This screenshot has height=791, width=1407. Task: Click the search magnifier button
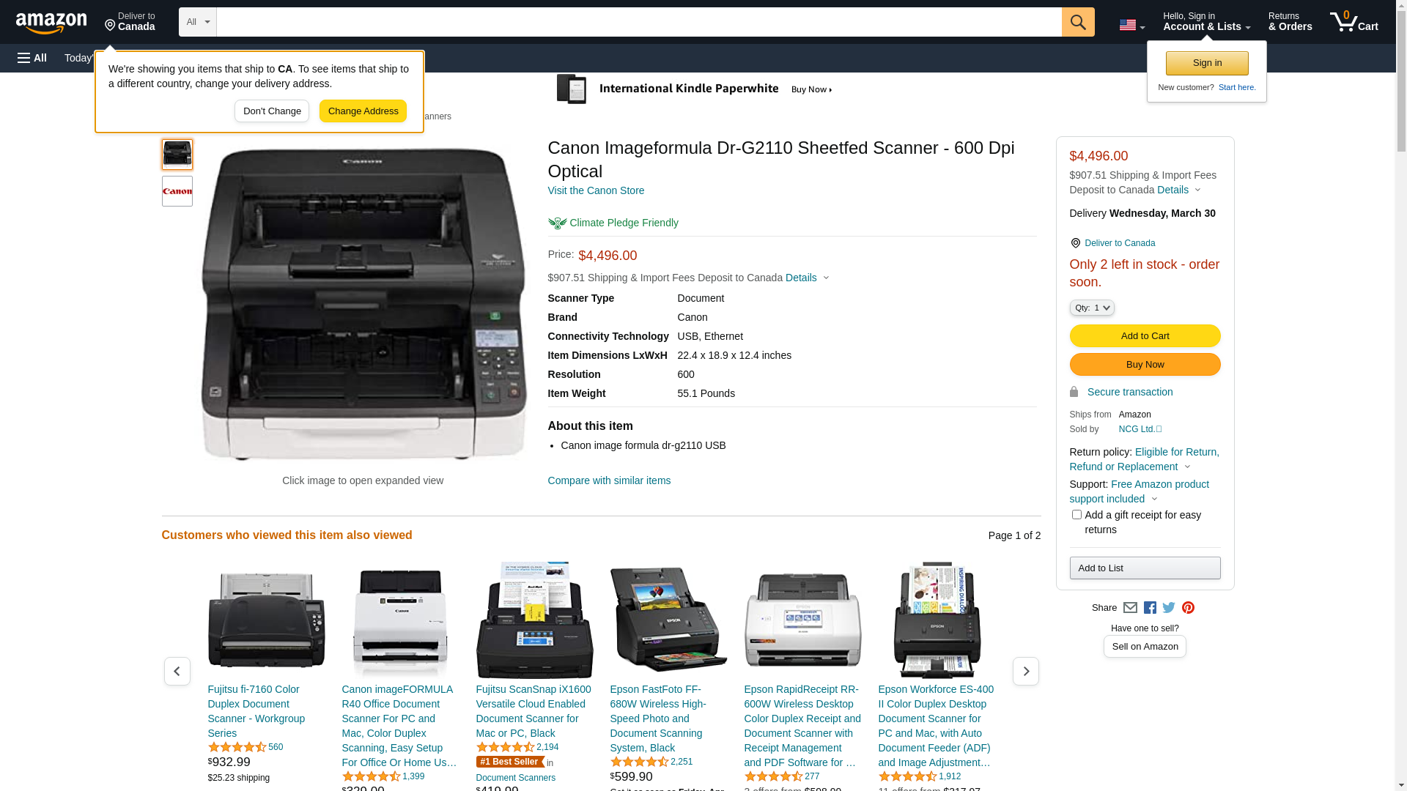(1078, 22)
